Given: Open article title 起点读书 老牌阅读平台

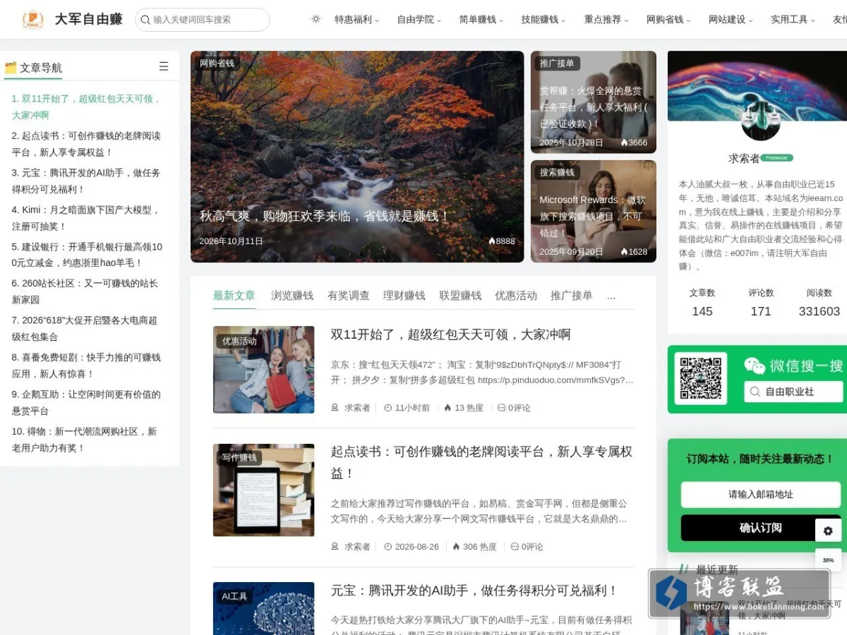Looking at the screenshot, I should (x=481, y=462).
